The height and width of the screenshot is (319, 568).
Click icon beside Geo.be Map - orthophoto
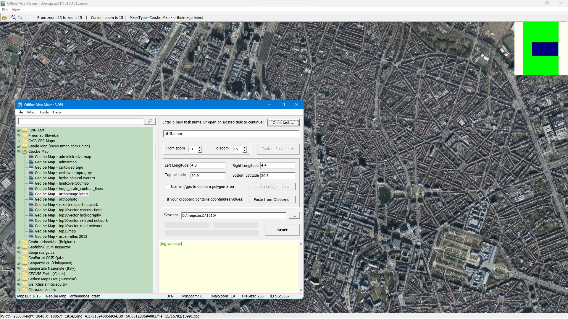click(x=31, y=199)
